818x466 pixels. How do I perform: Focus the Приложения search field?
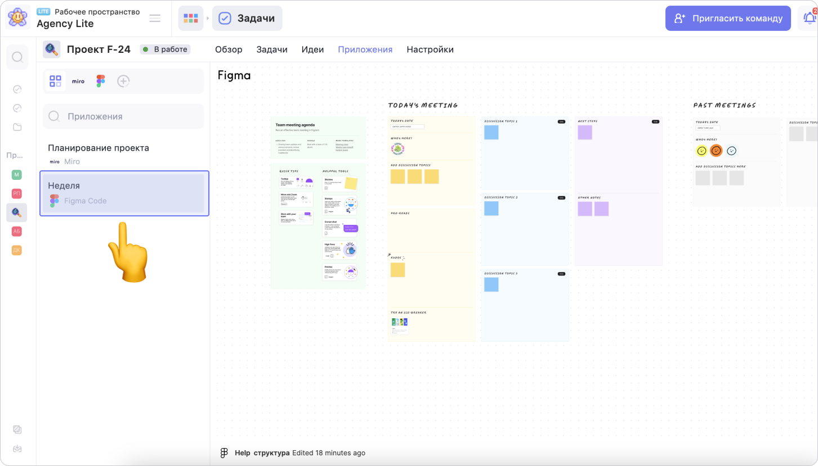coord(123,116)
